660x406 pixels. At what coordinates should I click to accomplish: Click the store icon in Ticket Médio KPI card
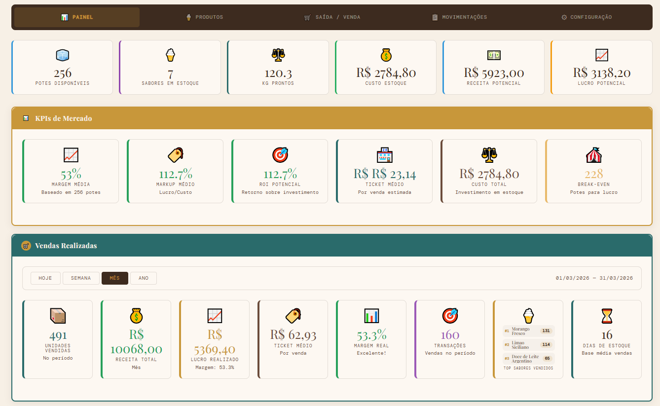pos(384,155)
